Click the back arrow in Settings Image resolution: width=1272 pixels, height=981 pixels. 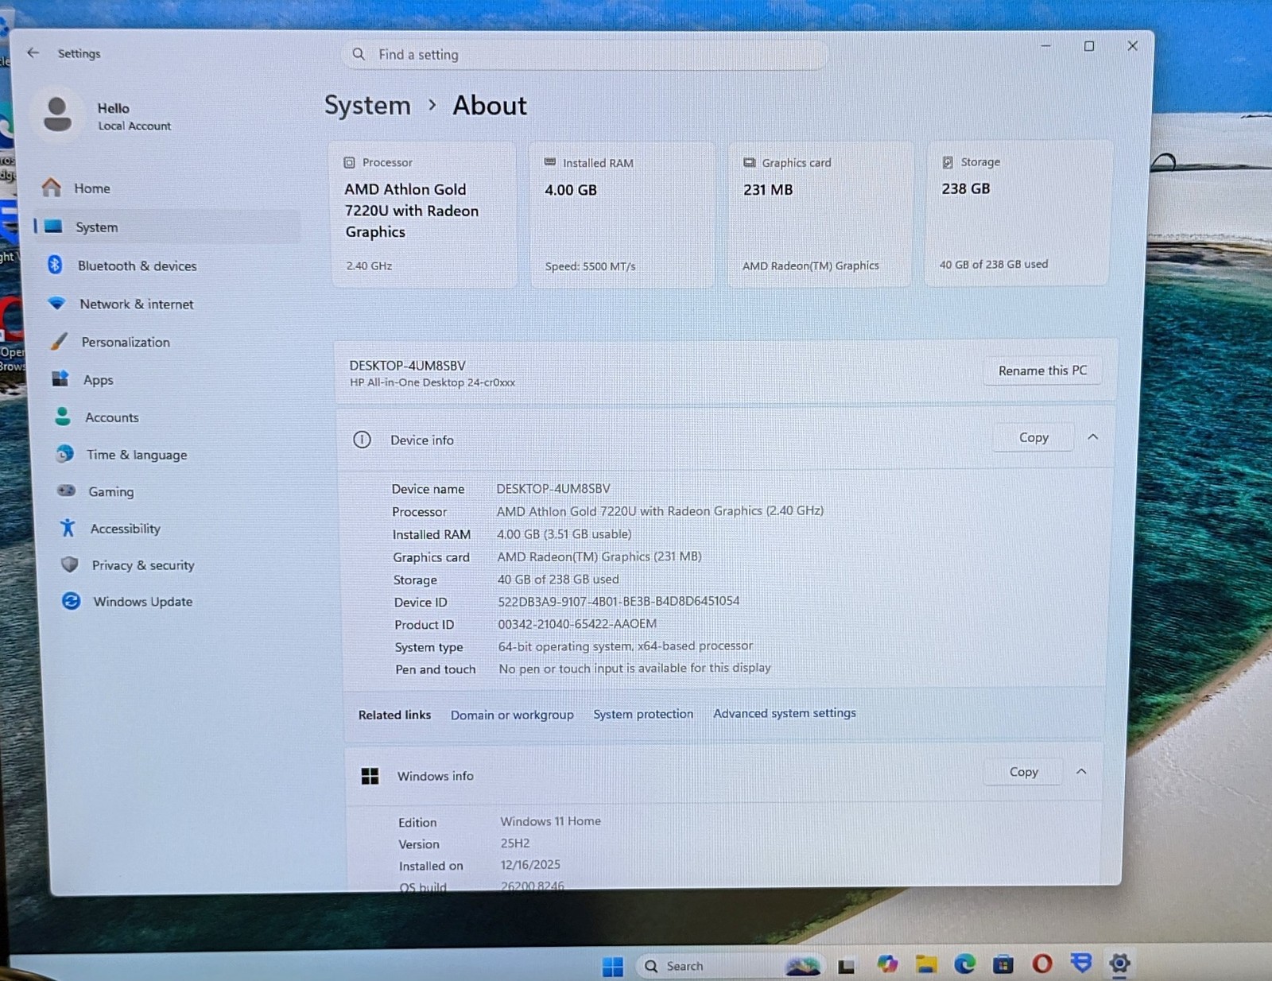(33, 52)
